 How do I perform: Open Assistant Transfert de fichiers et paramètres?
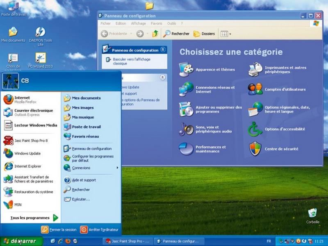30,179
